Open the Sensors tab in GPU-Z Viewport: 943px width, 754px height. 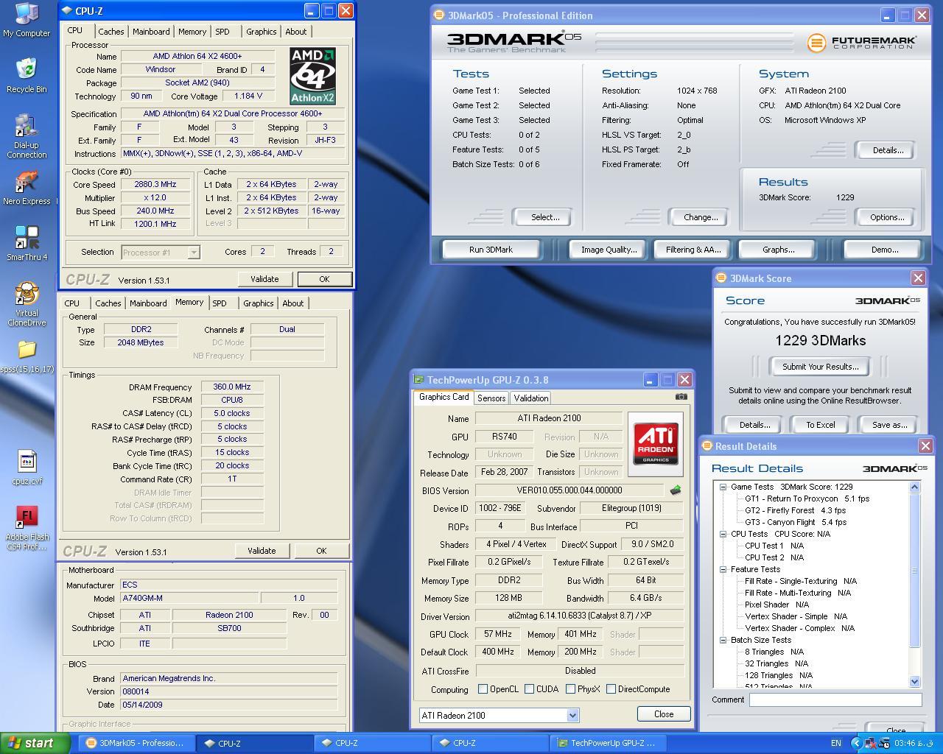(x=491, y=398)
